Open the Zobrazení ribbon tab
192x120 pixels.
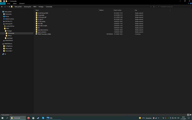point(22,4)
